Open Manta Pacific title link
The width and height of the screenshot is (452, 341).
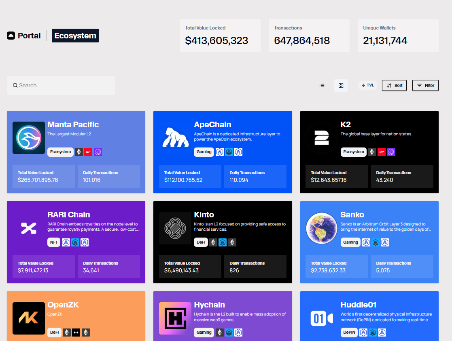tap(73, 124)
